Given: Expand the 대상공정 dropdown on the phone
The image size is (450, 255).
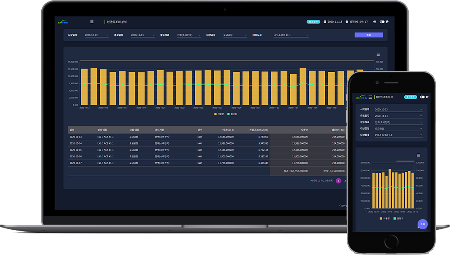Looking at the screenshot, I should pyautogui.click(x=399, y=129).
